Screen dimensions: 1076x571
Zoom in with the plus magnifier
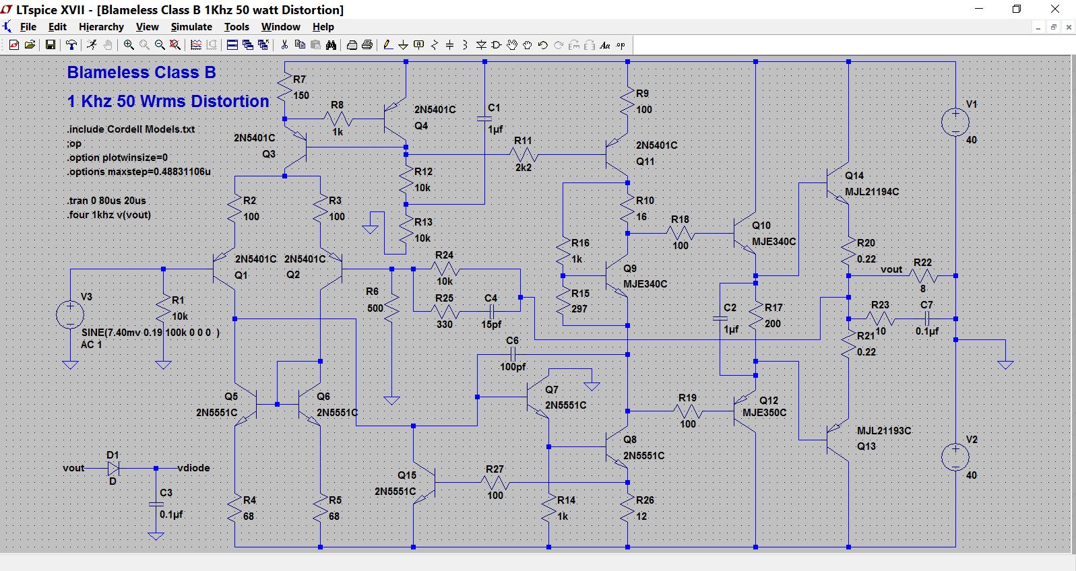[129, 45]
